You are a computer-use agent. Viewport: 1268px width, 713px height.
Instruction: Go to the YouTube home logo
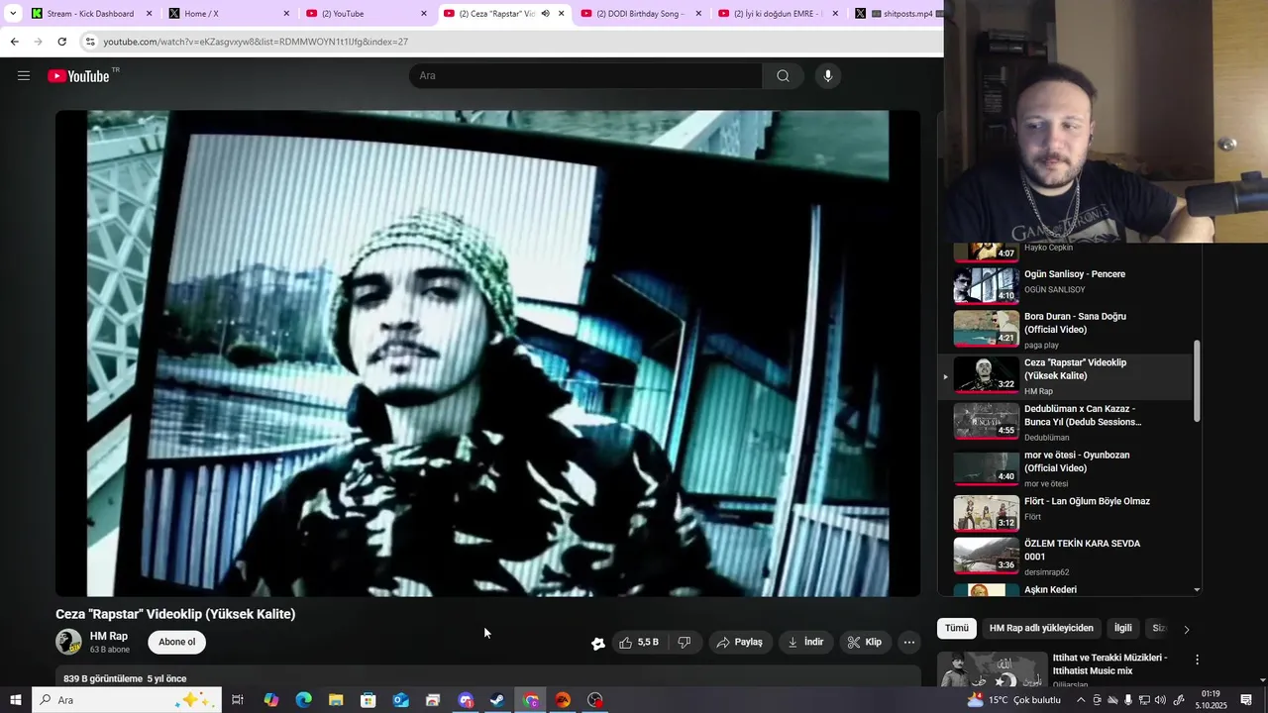(78, 76)
